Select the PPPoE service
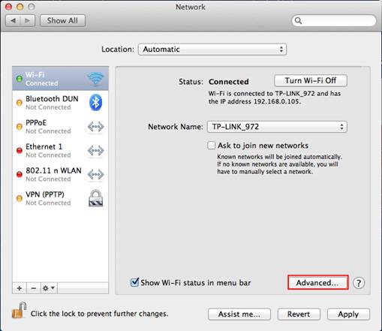The width and height of the screenshot is (382, 331). (60, 127)
